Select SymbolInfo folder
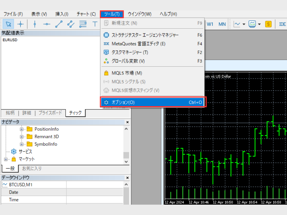Screen dimensions: 287x215 pyautogui.click(x=46, y=144)
